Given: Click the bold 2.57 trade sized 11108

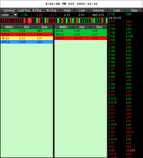Looking at the screenshot, I should (x=125, y=150).
